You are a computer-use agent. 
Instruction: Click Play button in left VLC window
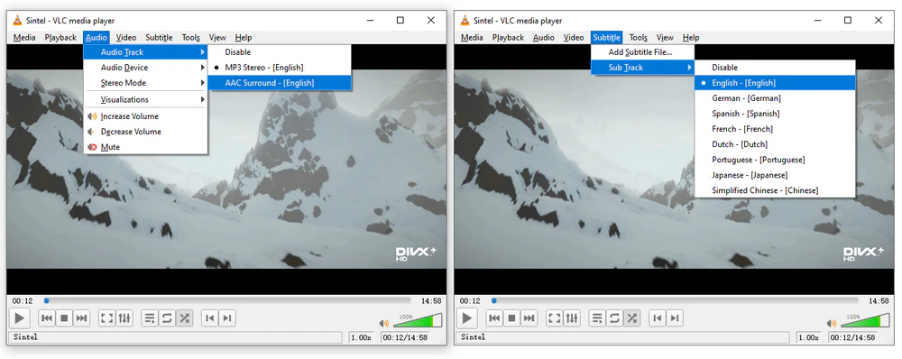point(19,318)
